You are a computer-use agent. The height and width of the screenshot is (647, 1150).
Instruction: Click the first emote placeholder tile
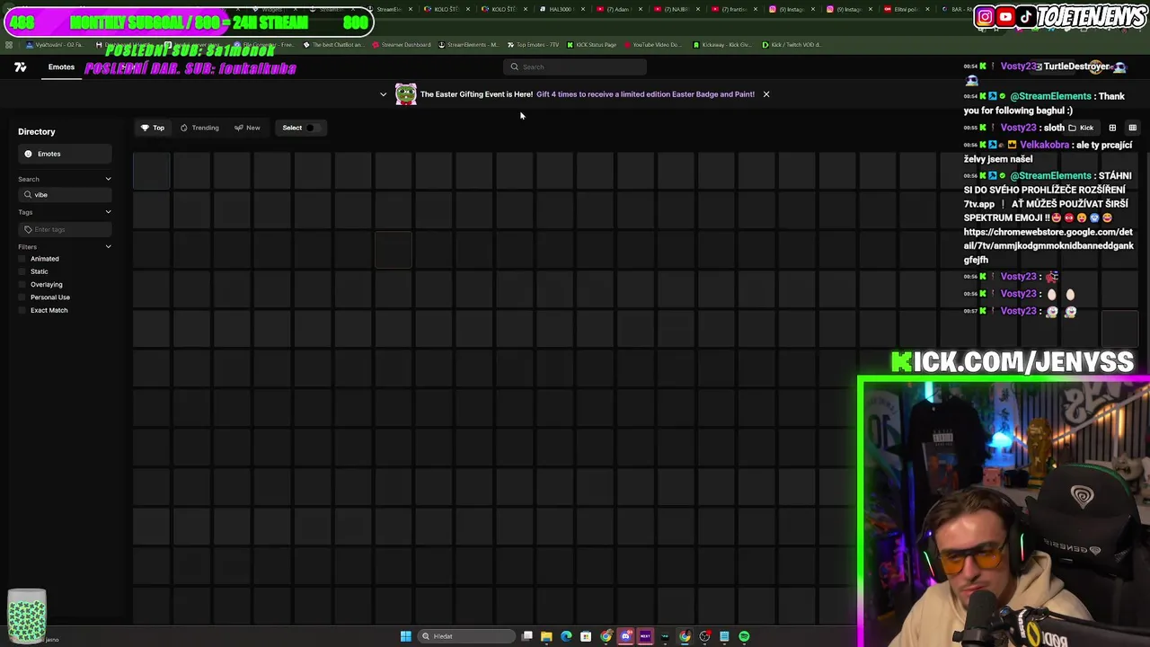pyautogui.click(x=151, y=171)
